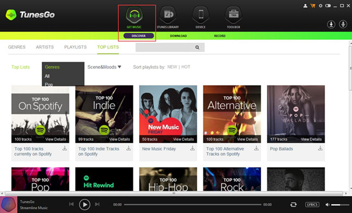
Task: Open the Hit Rewind playlist thumbnail
Action: pyautogui.click(x=104, y=179)
